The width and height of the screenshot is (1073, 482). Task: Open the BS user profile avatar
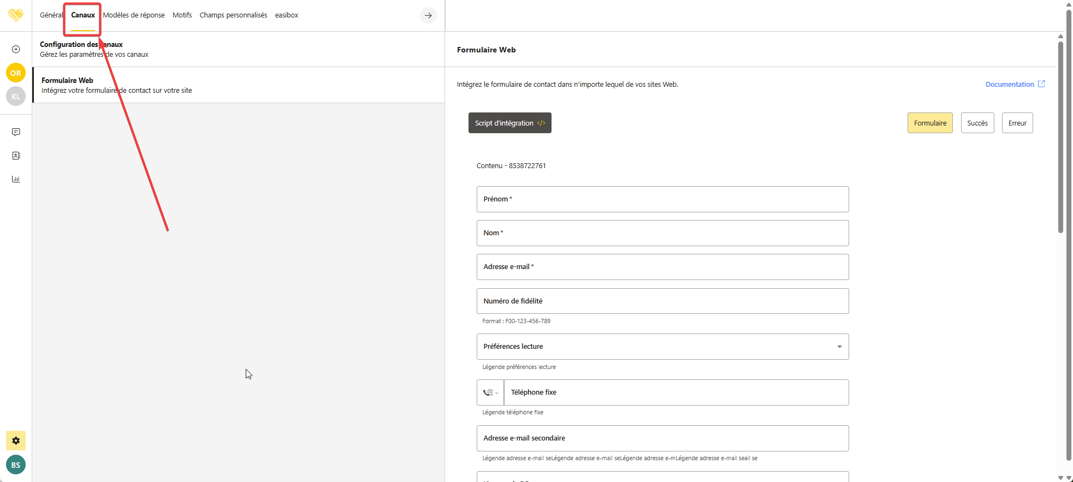point(16,465)
